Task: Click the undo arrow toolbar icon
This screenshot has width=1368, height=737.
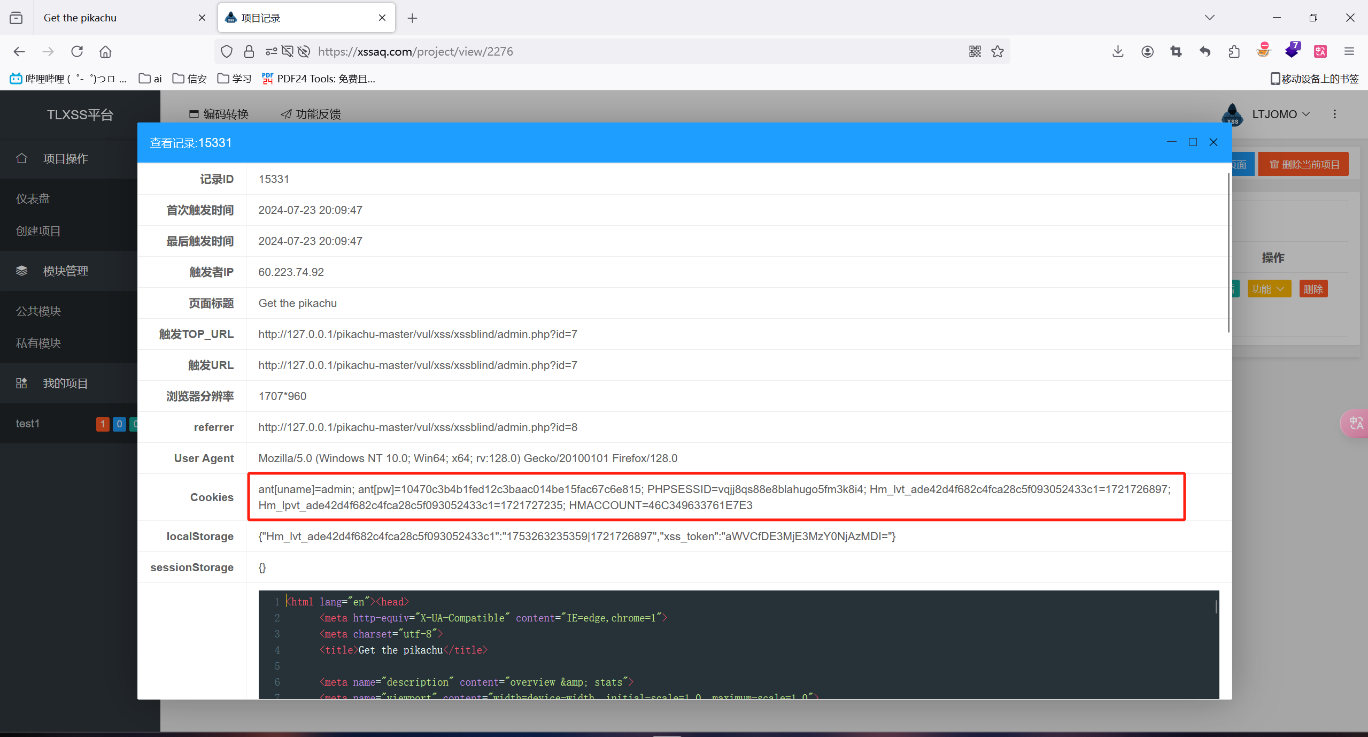Action: (1205, 51)
